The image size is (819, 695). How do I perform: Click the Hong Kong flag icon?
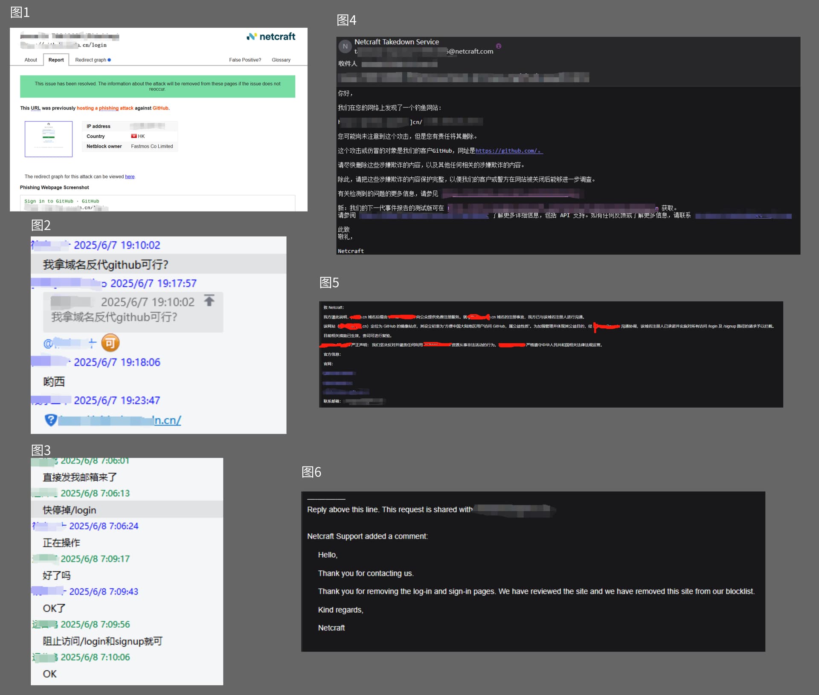(134, 136)
